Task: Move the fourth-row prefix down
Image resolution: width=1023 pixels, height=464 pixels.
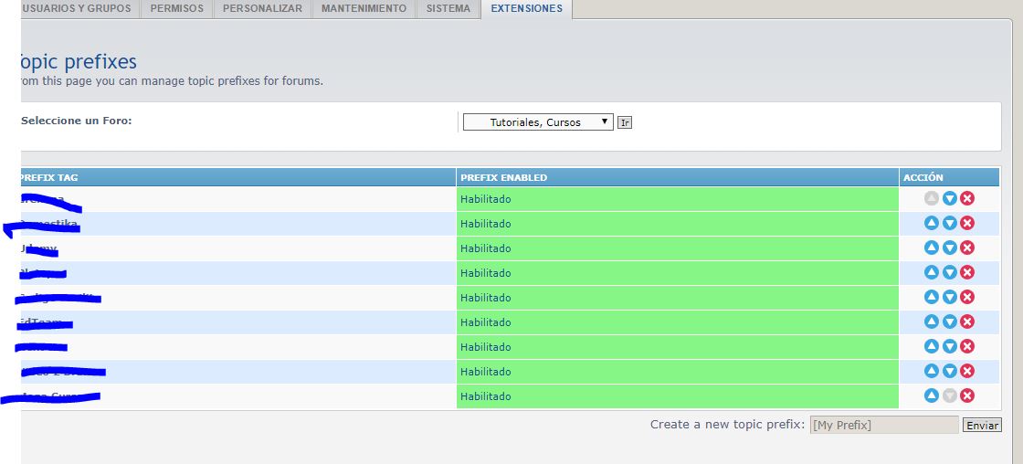Action: pyautogui.click(x=949, y=272)
